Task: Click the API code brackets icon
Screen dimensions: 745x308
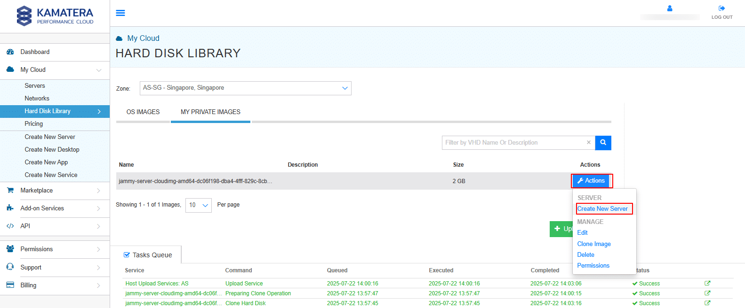Action: pyautogui.click(x=10, y=226)
